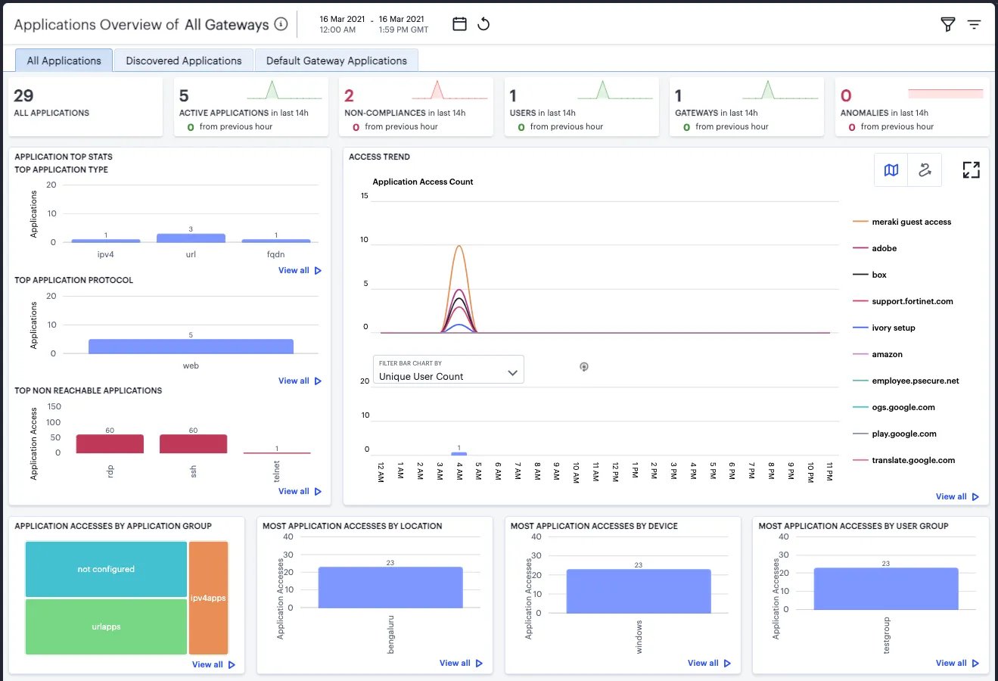Switch Access Trend to map view

(x=891, y=170)
